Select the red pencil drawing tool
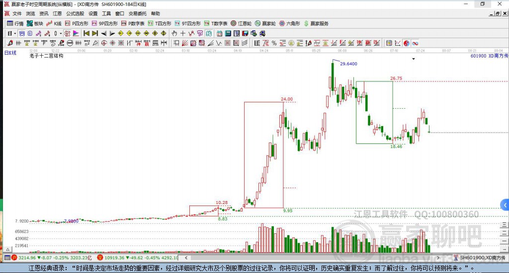Image resolution: width=509 pixels, height=273 pixels. [10, 43]
